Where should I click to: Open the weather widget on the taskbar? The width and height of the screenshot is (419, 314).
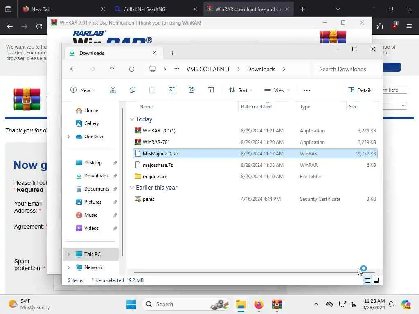(x=29, y=304)
